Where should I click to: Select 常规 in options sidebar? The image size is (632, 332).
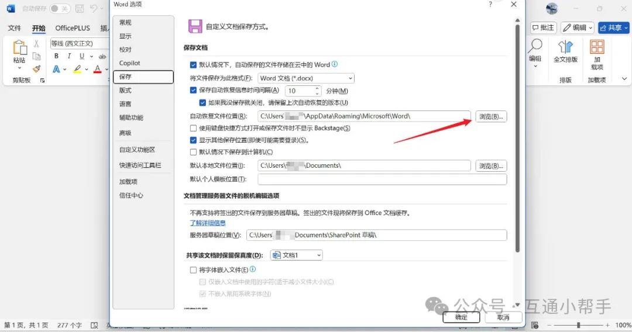pos(143,23)
